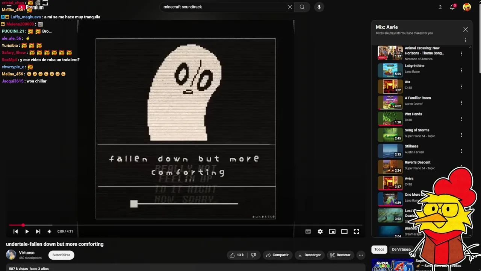Image resolution: width=481 pixels, height=271 pixels.
Task: Open Virtuoso channel avatar
Action: coord(11,255)
